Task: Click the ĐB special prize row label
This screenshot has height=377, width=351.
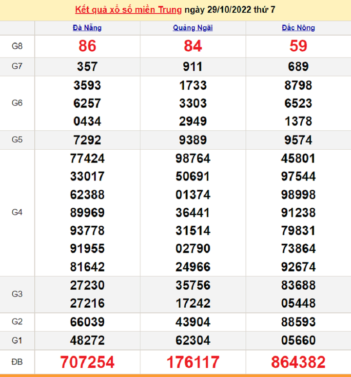Action: coord(17,362)
